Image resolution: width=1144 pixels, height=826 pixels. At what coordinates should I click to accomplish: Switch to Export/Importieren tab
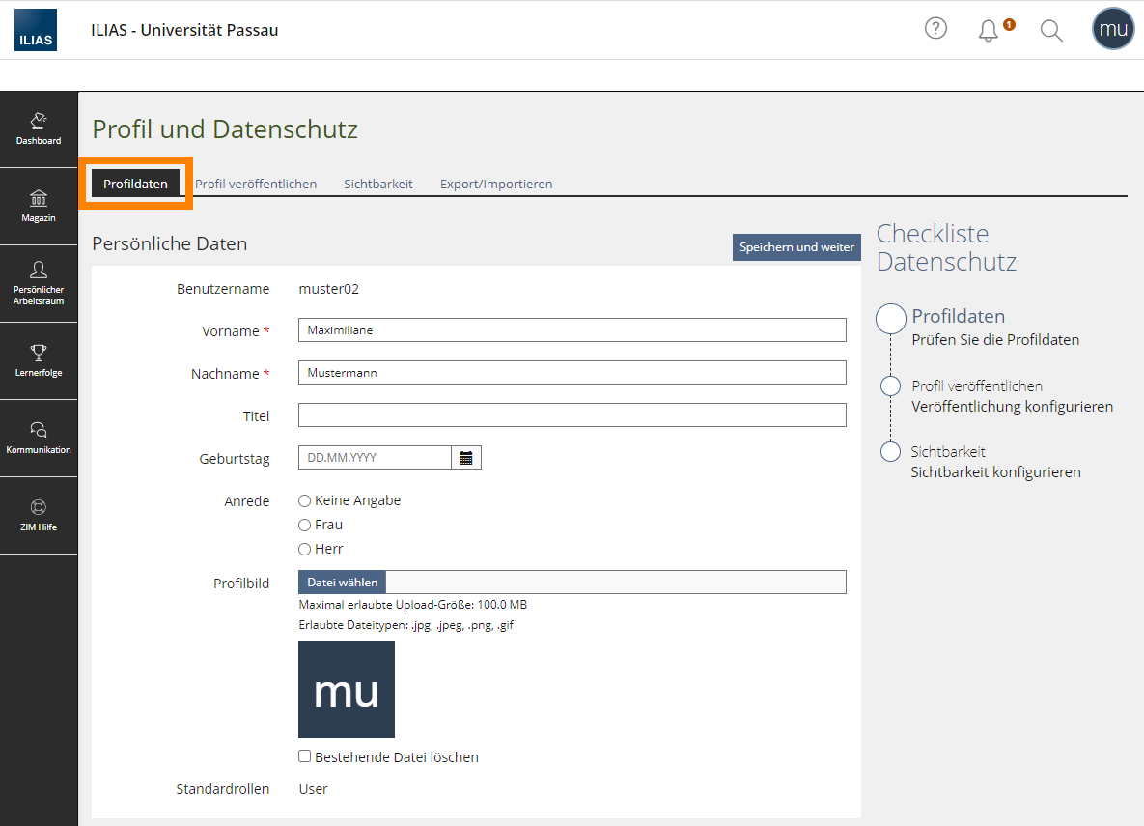(496, 185)
